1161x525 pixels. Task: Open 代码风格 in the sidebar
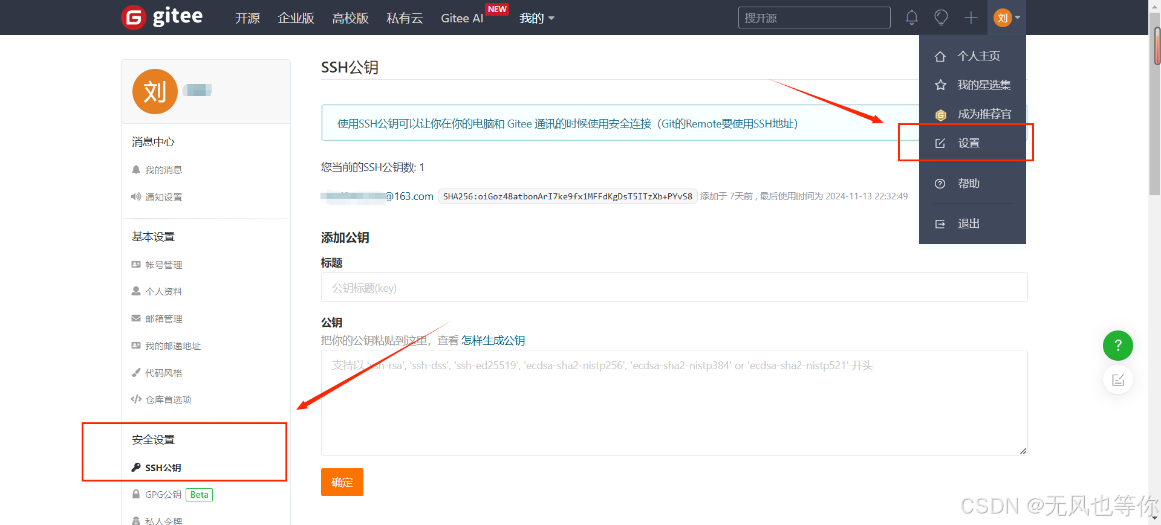click(x=163, y=373)
